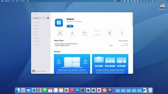Viewport: 168px width, 94px height.
Task: Open Macintosh HD on desktop
Action: [162, 7]
